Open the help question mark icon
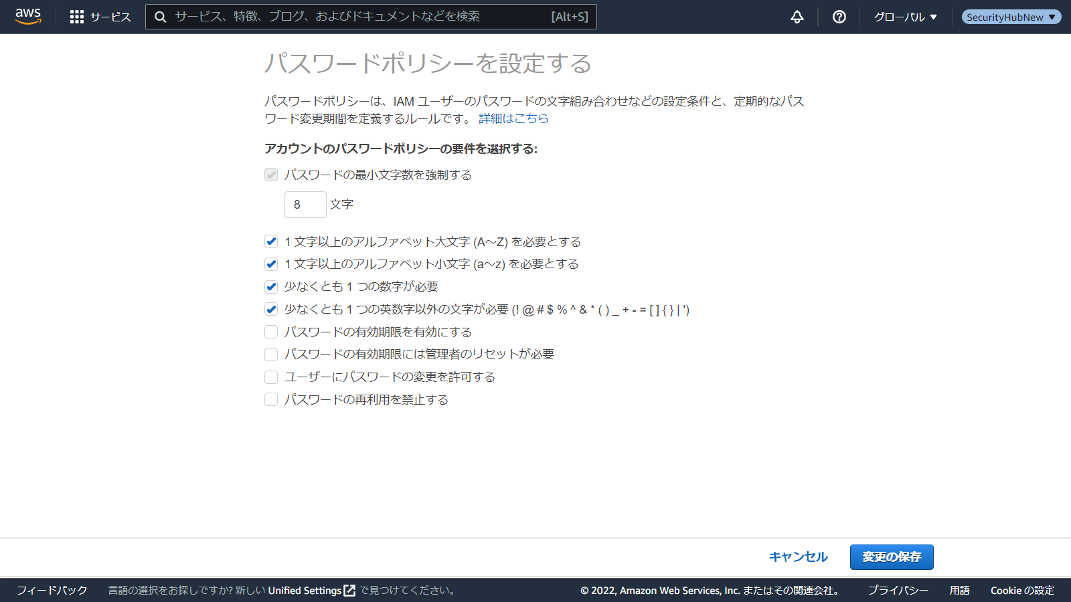The width and height of the screenshot is (1071, 602). point(839,17)
